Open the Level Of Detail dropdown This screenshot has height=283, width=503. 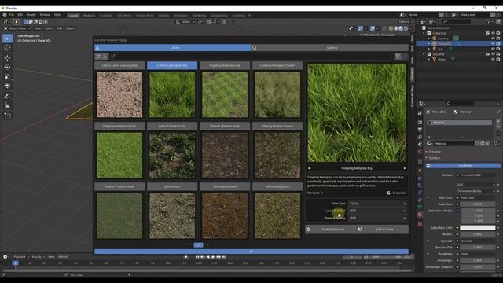pyautogui.click(x=378, y=211)
